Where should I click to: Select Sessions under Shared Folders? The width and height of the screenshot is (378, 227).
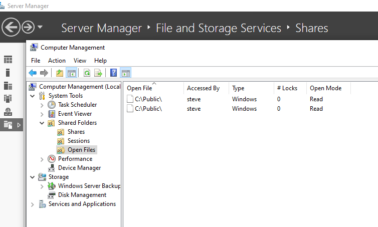tap(78, 141)
